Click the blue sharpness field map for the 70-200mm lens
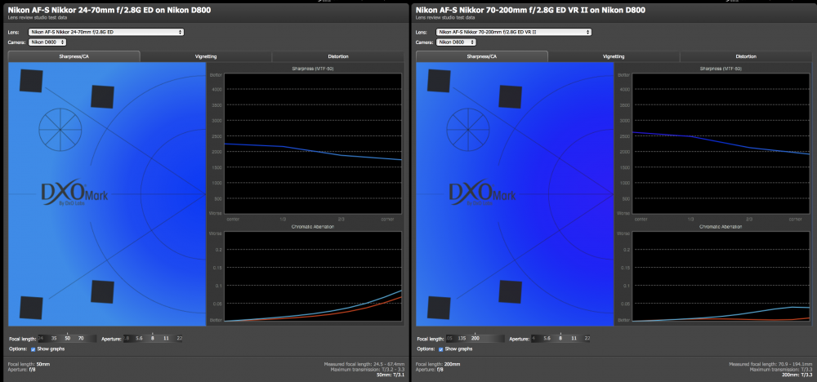817x382 pixels. tap(516, 194)
